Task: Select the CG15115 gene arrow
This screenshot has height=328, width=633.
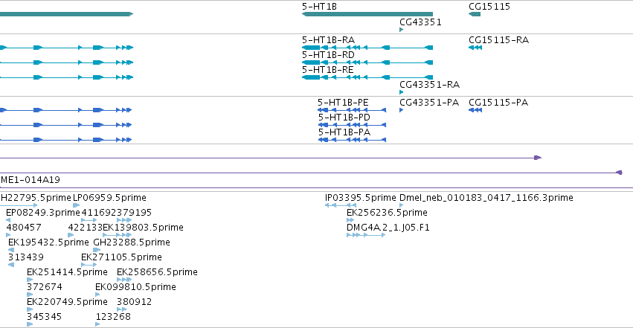Action: [475, 14]
